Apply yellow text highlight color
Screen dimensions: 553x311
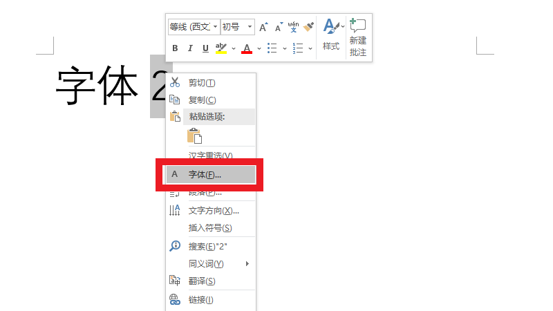221,48
